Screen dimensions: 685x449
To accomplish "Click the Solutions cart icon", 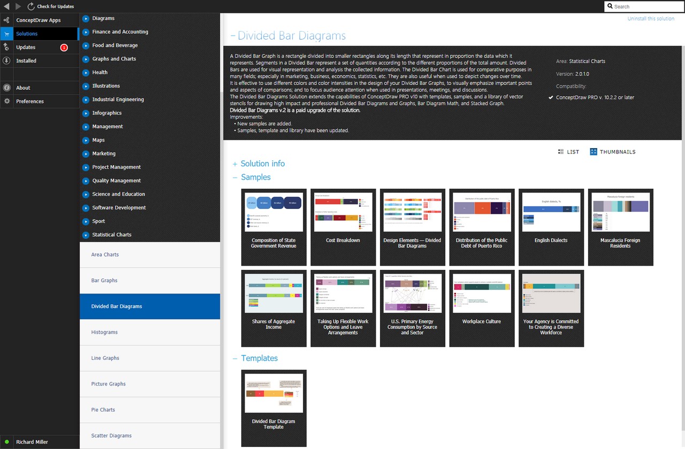I will [x=6, y=34].
